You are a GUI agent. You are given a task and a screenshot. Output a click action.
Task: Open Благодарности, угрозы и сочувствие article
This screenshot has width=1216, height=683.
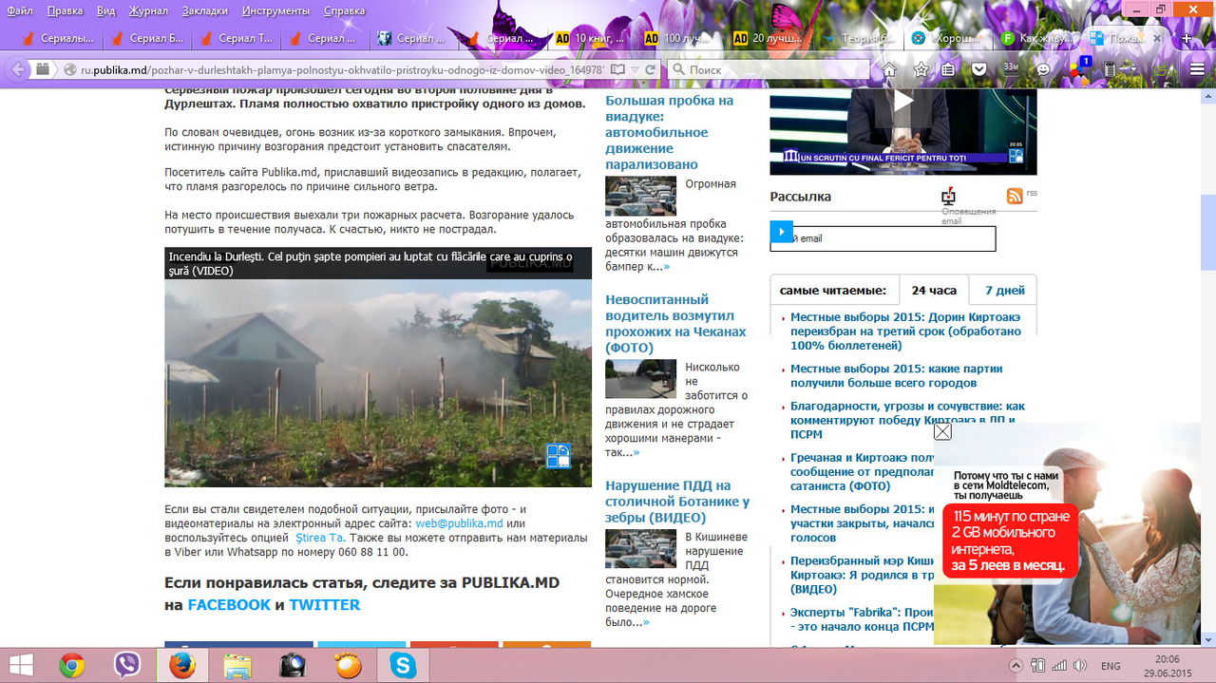click(x=907, y=420)
